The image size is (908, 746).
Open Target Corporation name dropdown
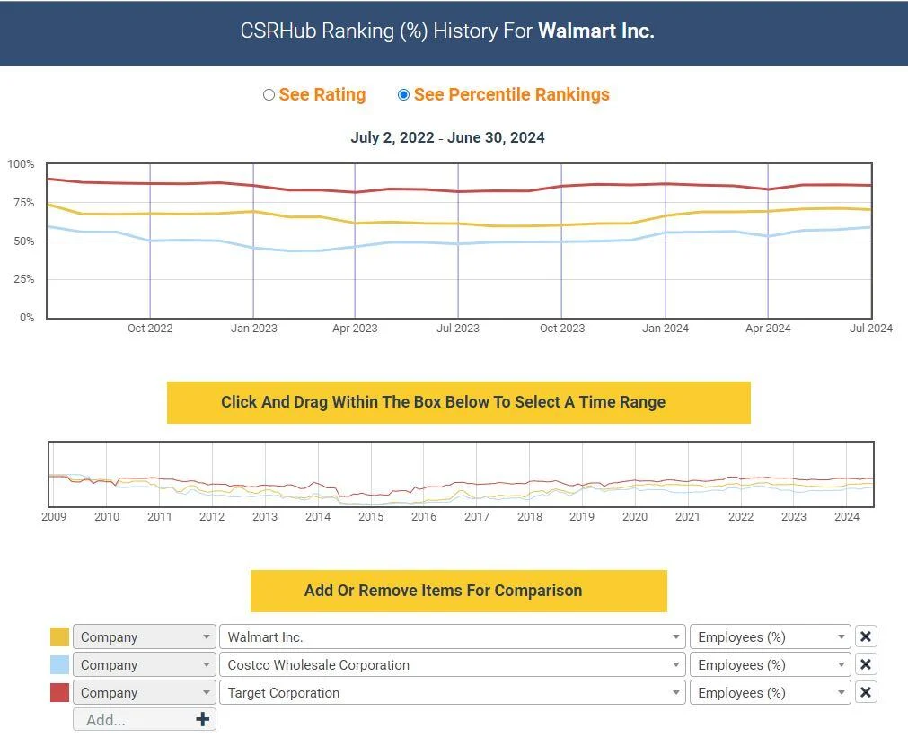[452, 692]
